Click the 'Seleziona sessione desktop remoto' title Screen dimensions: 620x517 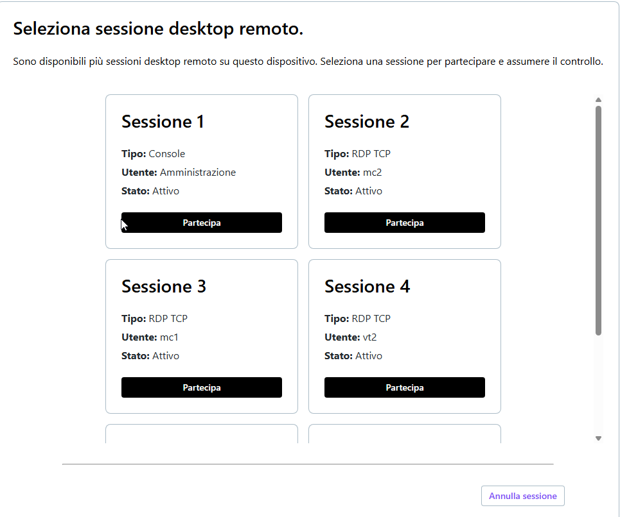click(158, 29)
